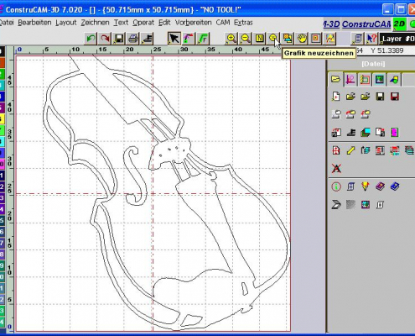Switch to the picture image tab

(x=380, y=80)
